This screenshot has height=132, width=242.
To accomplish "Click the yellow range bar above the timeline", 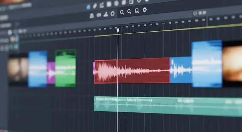I will pyautogui.click(x=168, y=30).
